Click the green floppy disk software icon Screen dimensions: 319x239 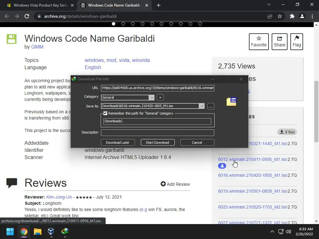click(x=12, y=39)
